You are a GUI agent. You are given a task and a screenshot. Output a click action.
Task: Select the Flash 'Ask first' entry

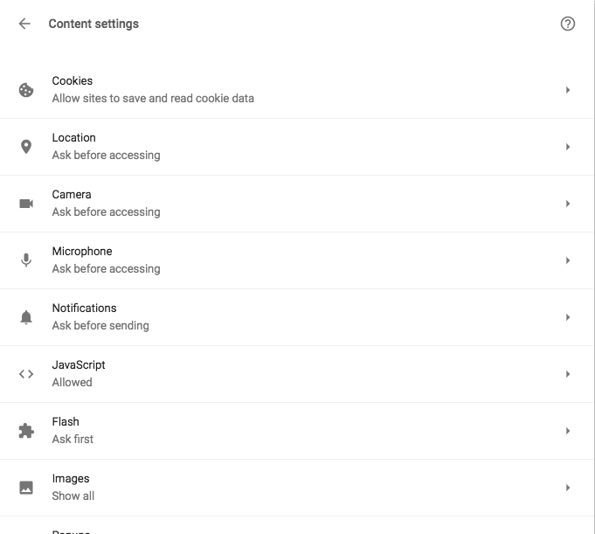[x=73, y=439]
